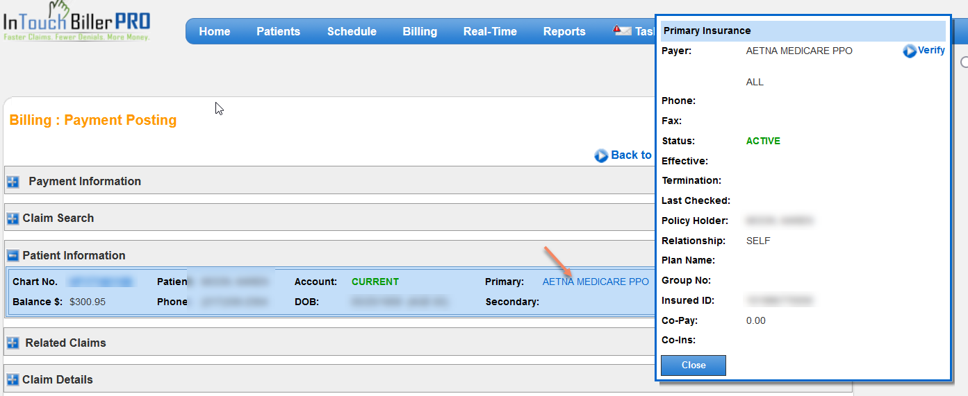Click the blurred Chart No. value link
Image resolution: width=968 pixels, height=396 pixels.
(100, 282)
